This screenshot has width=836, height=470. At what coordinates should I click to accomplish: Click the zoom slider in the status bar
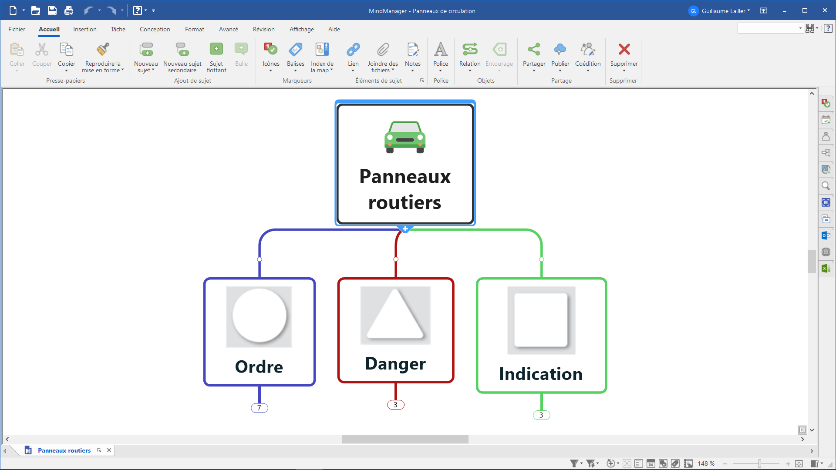point(760,464)
